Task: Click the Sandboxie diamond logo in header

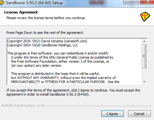Action: [x=145, y=16]
